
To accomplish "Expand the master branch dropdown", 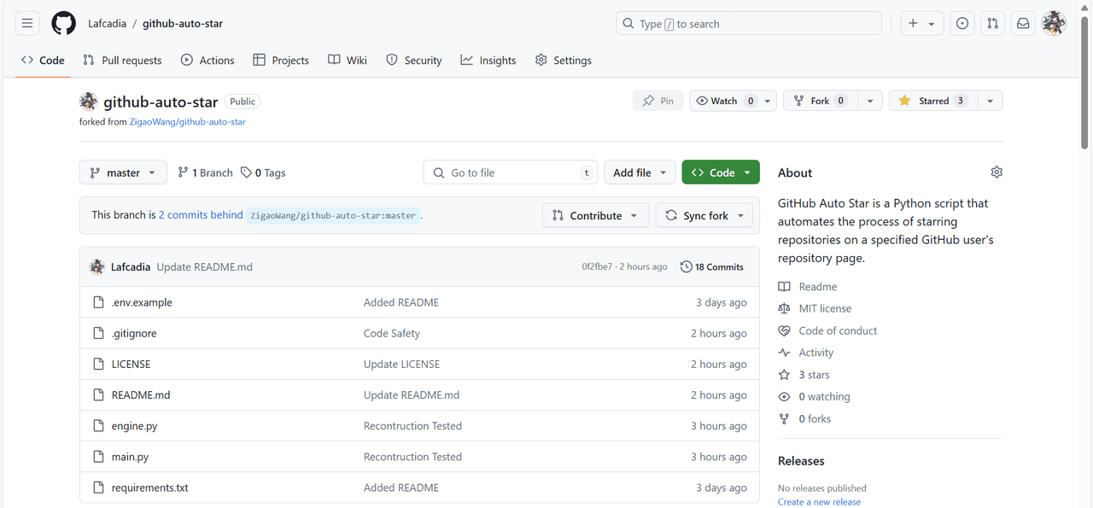I will click(123, 172).
